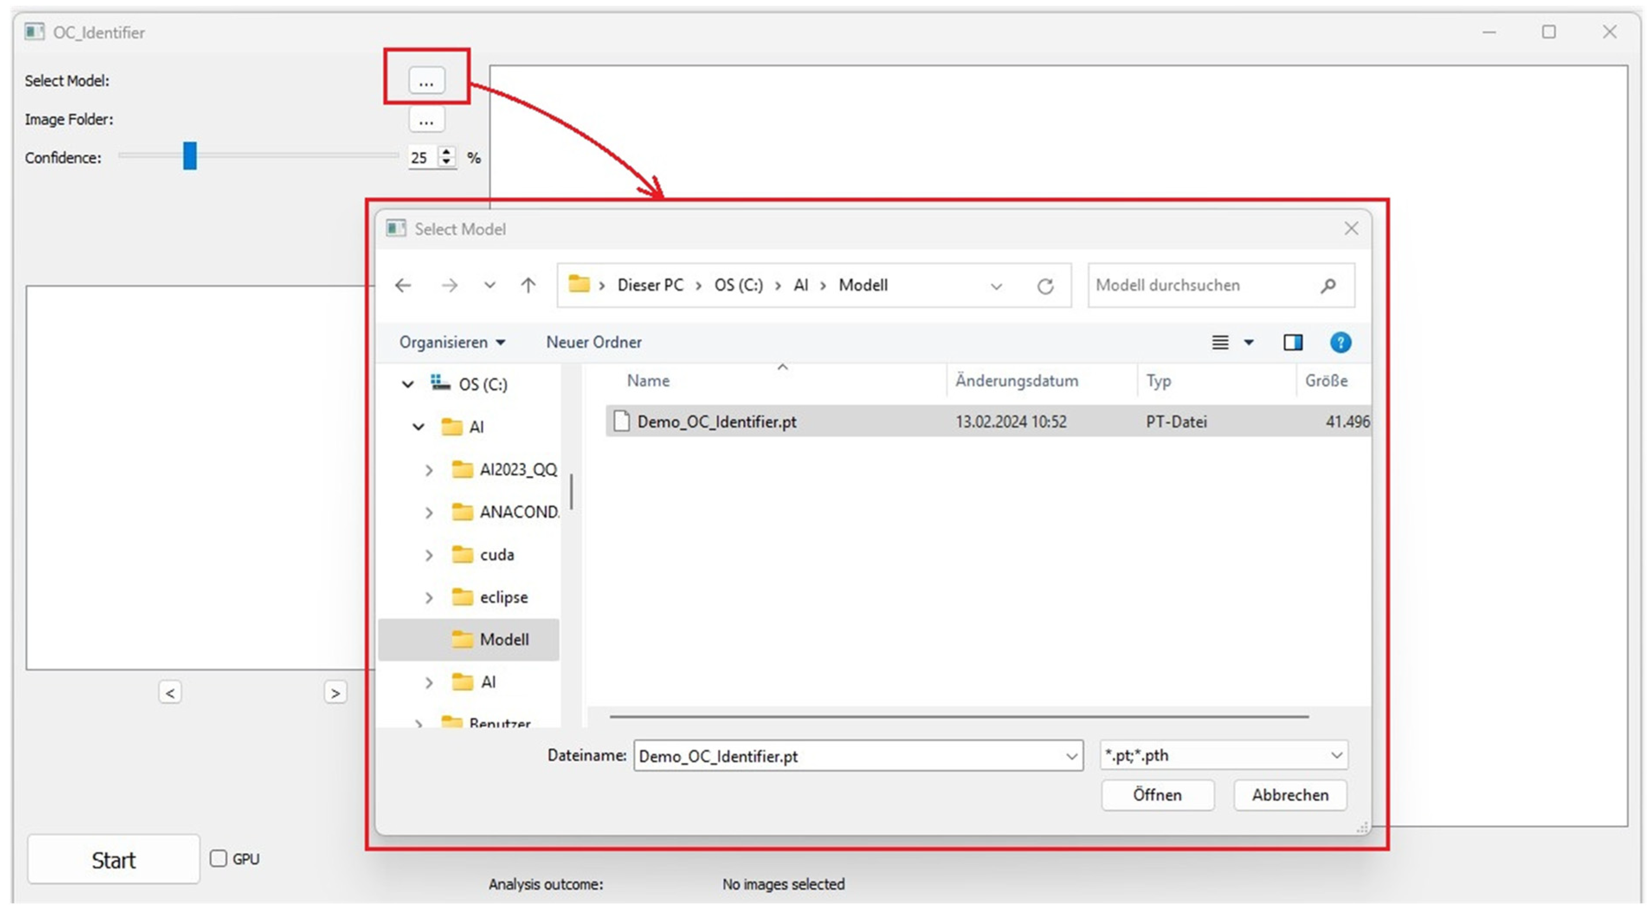Open file dialog help icon
The height and width of the screenshot is (914, 1649).
1340,342
